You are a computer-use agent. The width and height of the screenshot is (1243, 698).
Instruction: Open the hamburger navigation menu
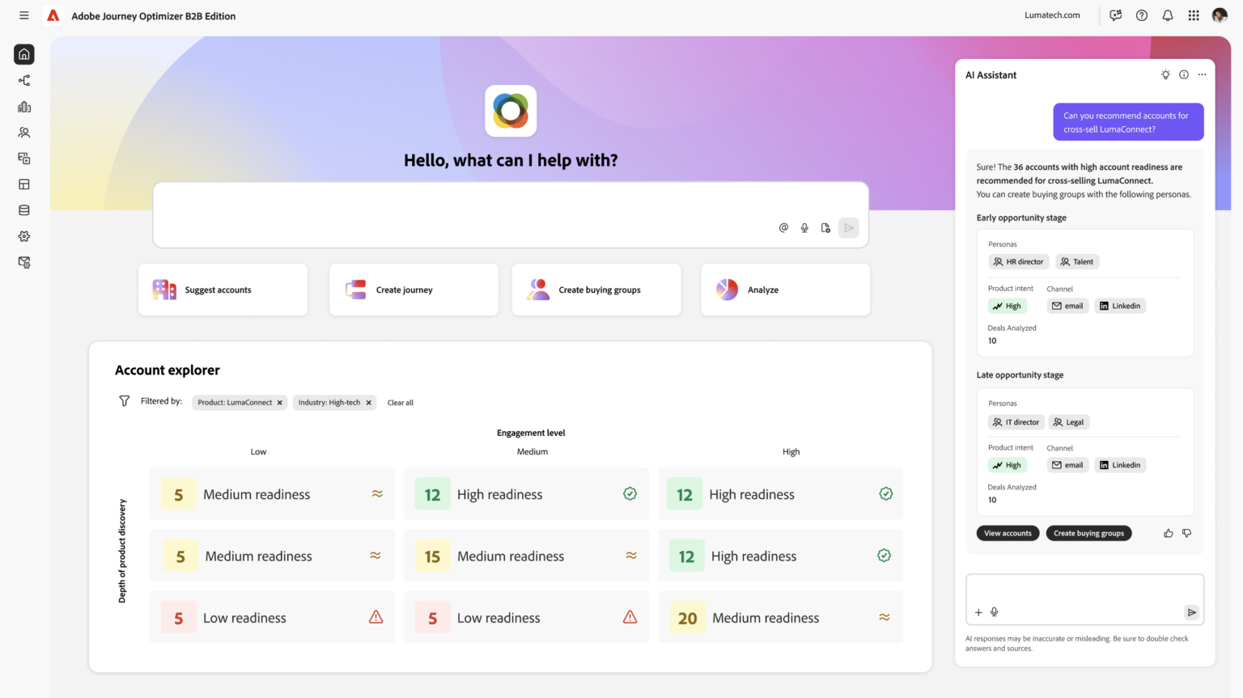(24, 15)
